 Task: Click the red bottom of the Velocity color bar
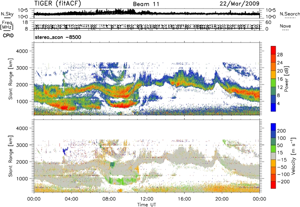coord(273,185)
